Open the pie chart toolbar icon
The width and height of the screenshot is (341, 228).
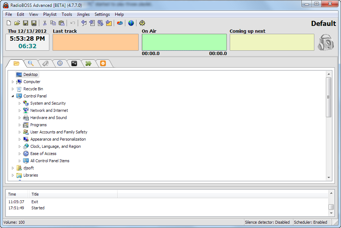120,23
